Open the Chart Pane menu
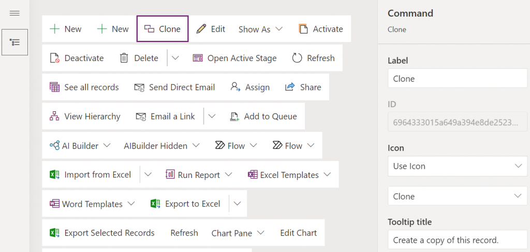 click(x=238, y=233)
